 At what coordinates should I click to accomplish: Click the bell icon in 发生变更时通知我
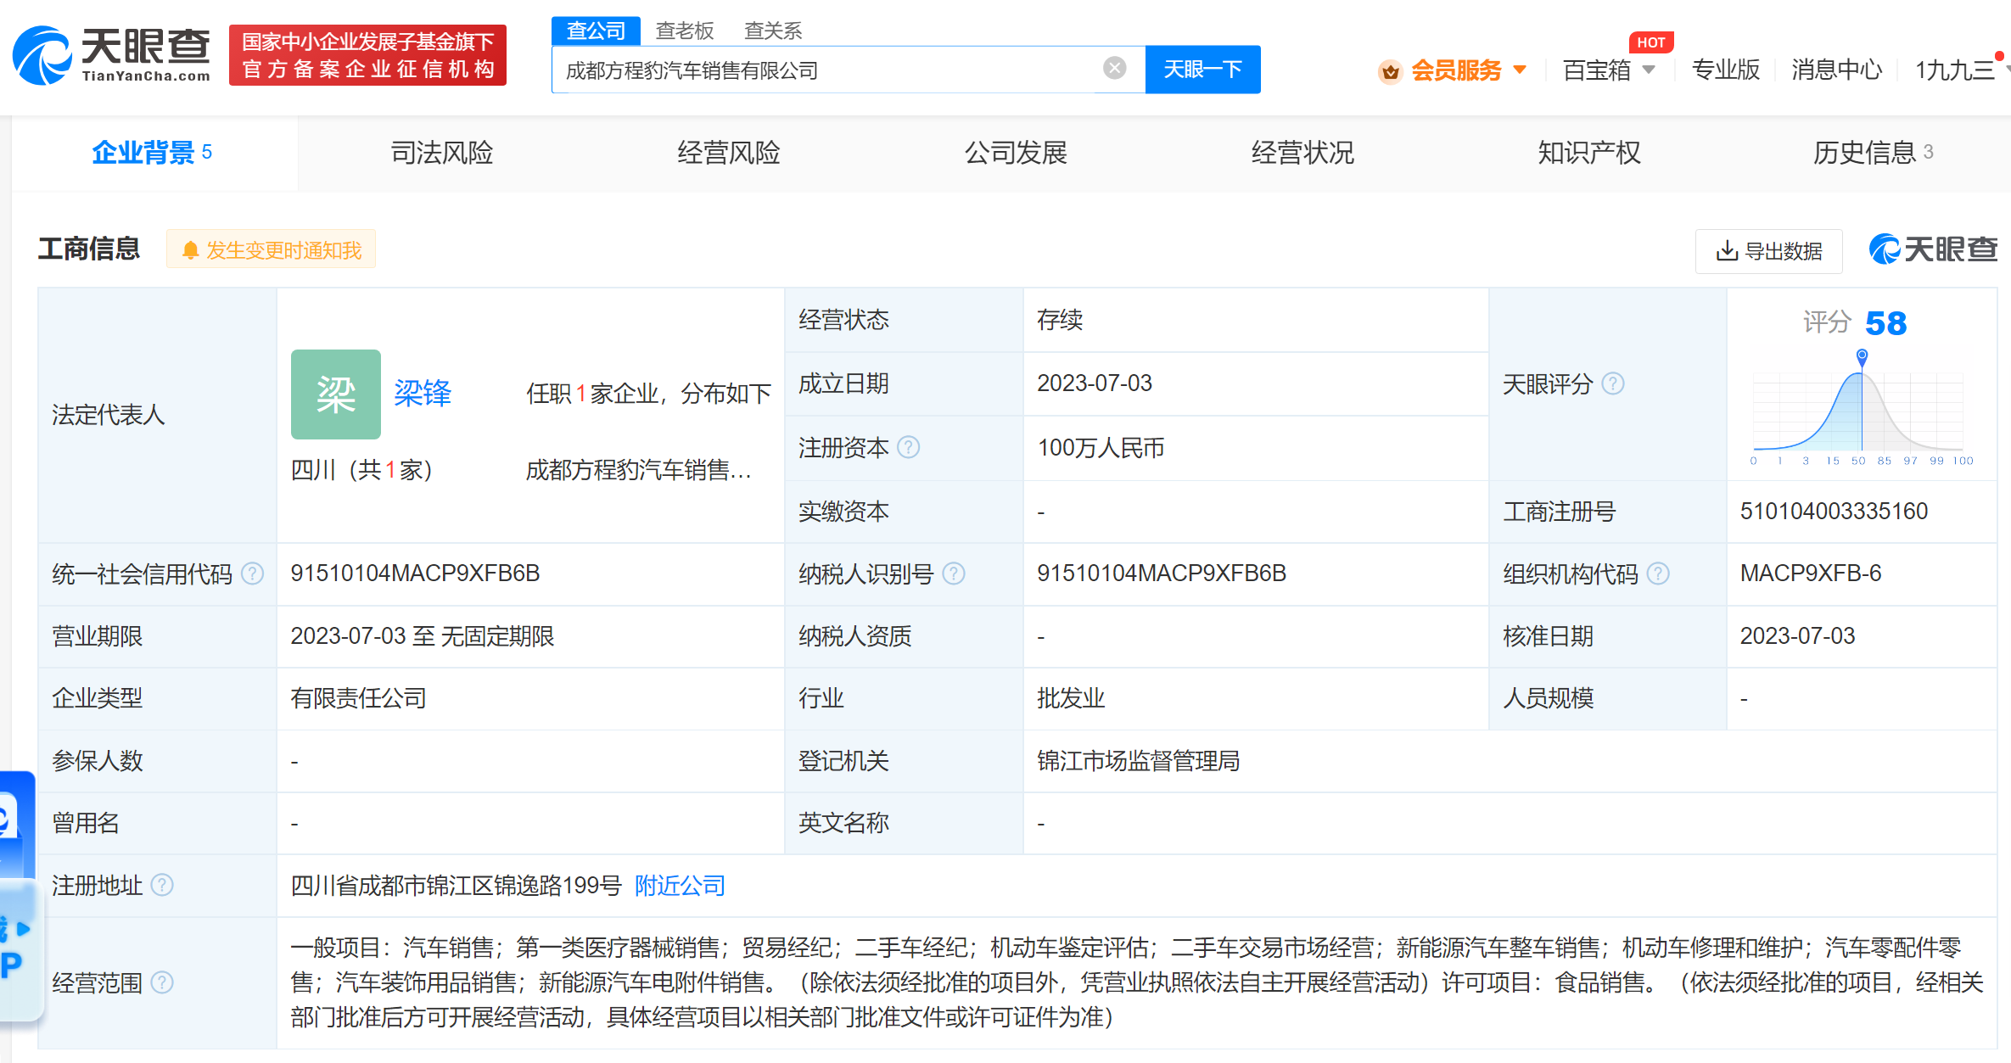click(x=190, y=250)
